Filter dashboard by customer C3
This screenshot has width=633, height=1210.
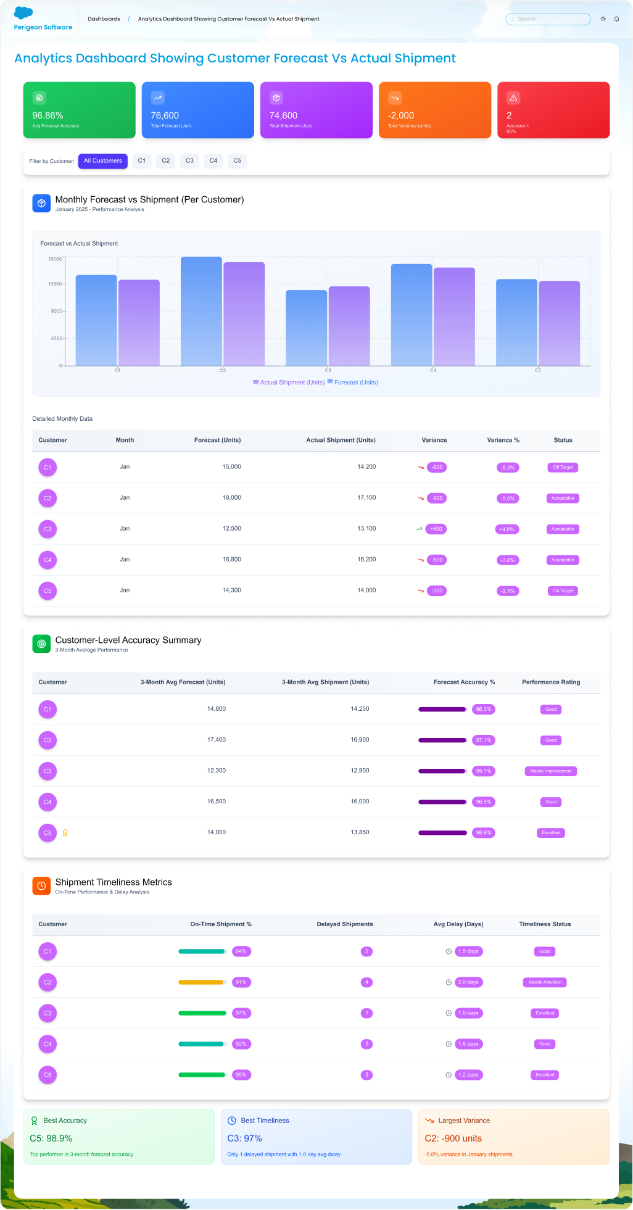(189, 161)
